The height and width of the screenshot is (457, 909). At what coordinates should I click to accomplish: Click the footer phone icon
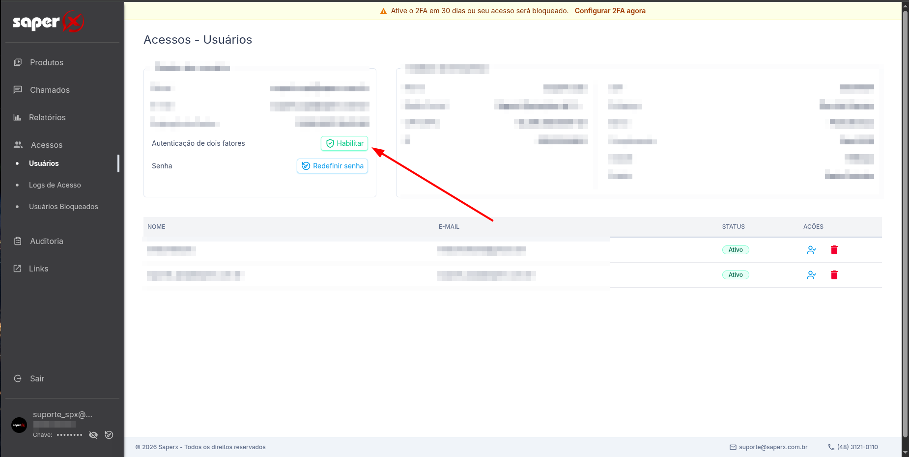pyautogui.click(x=831, y=447)
